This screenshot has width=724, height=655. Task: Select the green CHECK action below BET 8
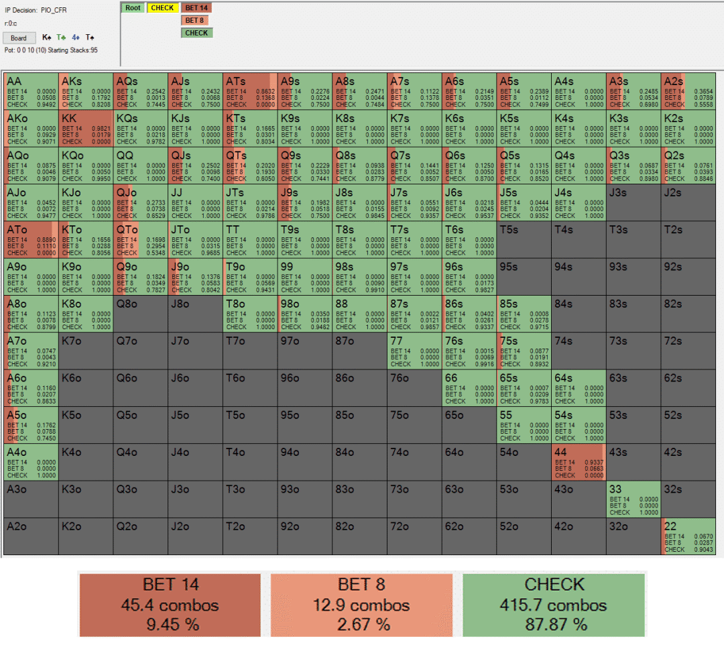196,33
